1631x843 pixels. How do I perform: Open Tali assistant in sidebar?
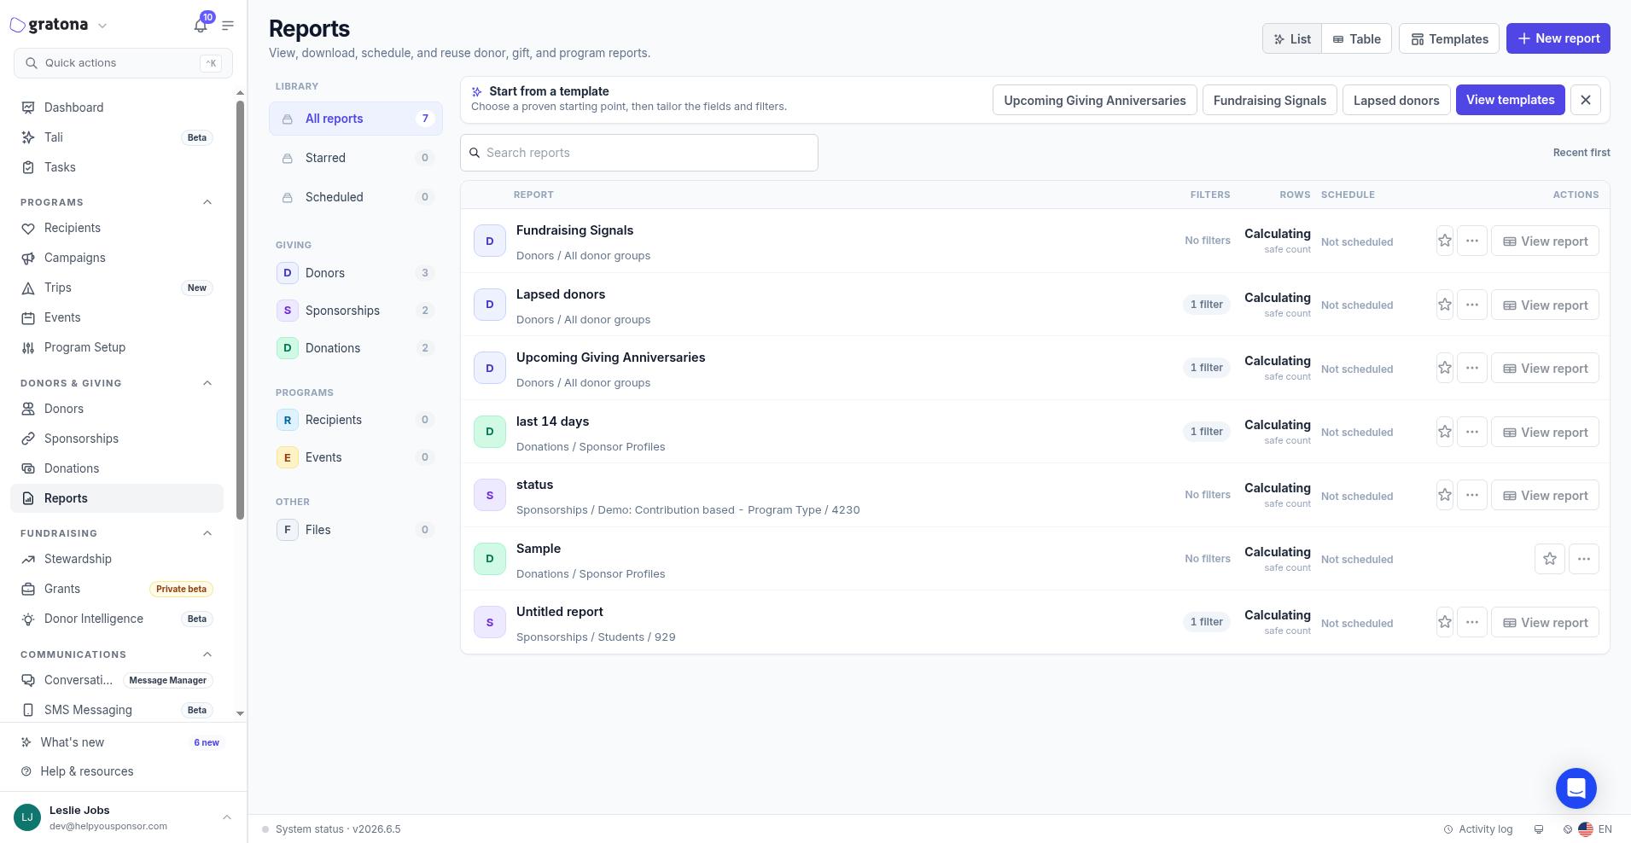click(x=117, y=137)
